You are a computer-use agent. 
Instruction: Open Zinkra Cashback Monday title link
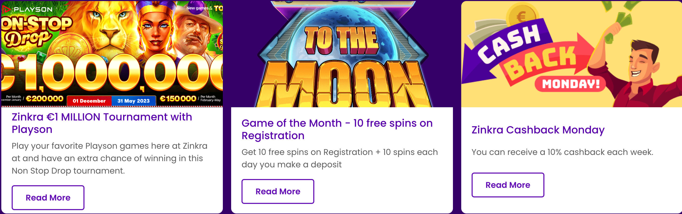click(538, 130)
